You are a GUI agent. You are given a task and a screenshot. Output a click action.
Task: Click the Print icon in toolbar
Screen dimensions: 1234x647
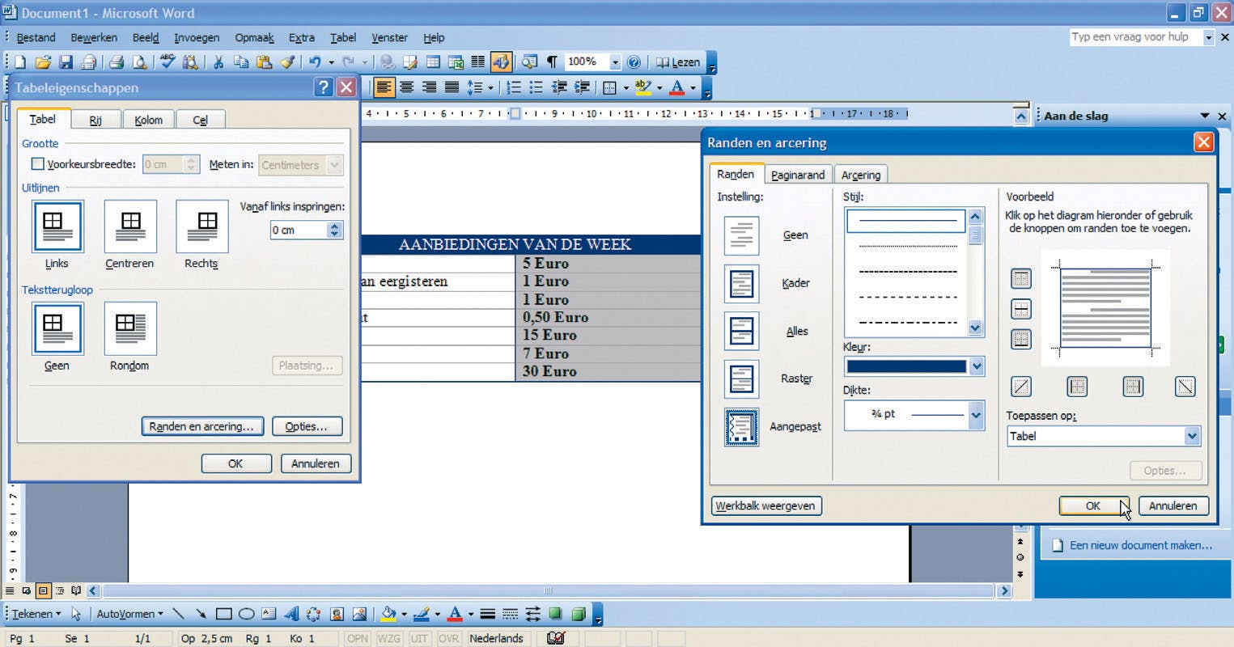pos(117,62)
